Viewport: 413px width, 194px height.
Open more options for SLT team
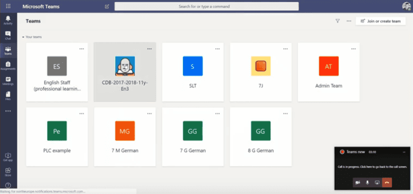[x=217, y=49]
